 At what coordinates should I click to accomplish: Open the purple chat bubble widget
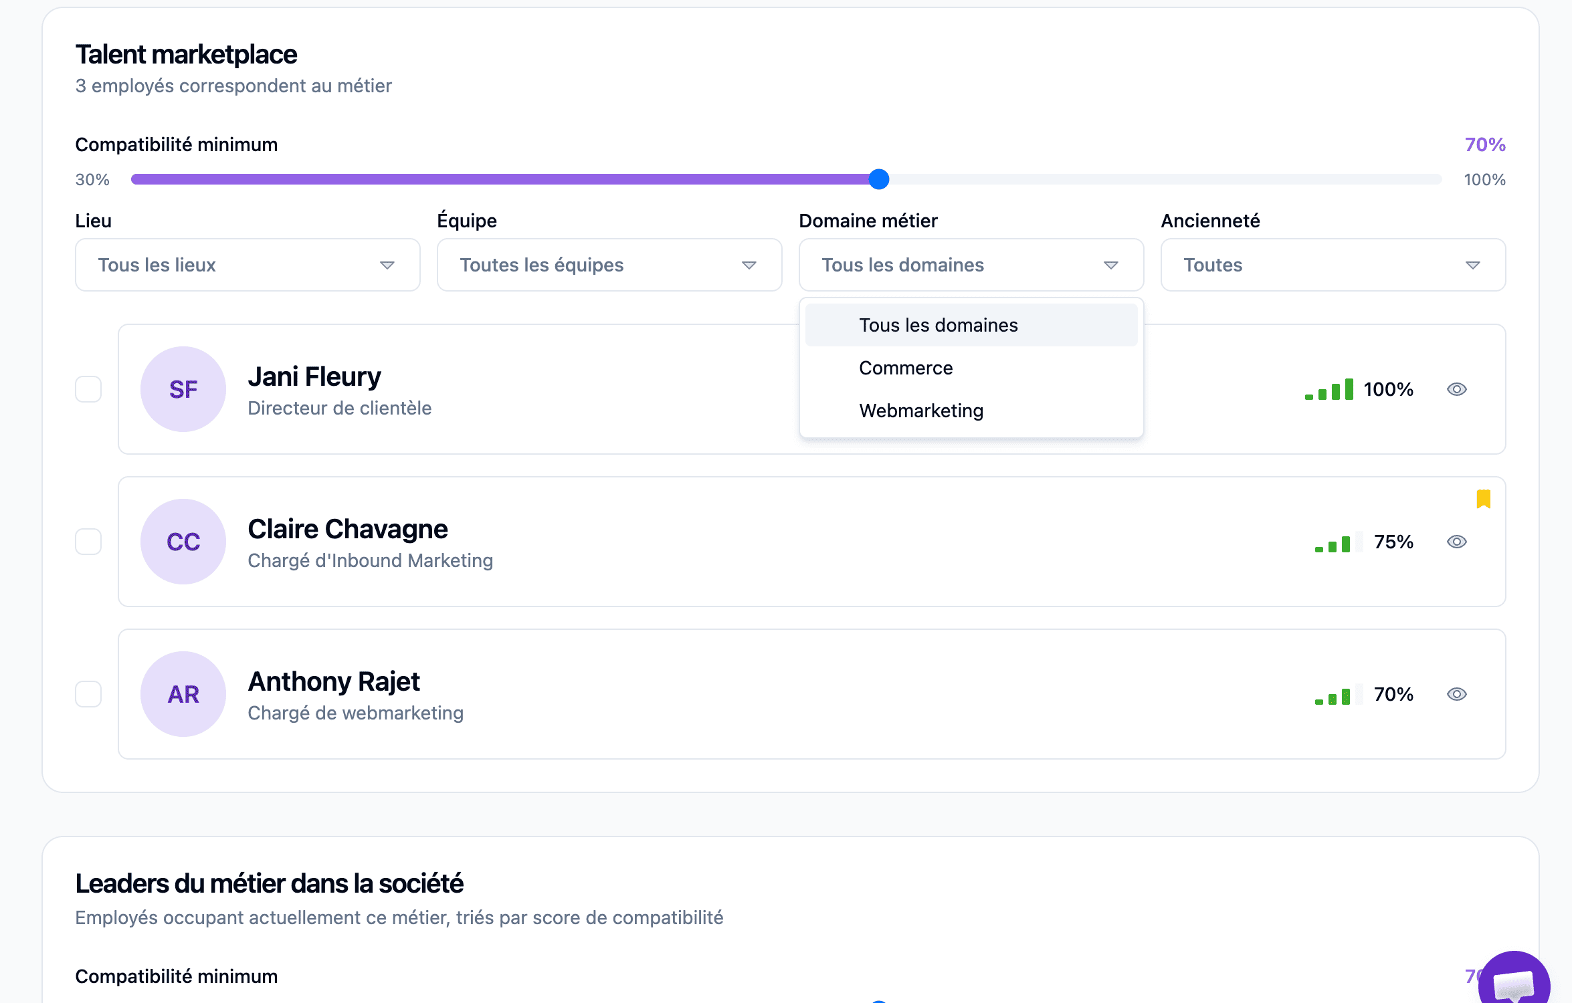[1514, 980]
